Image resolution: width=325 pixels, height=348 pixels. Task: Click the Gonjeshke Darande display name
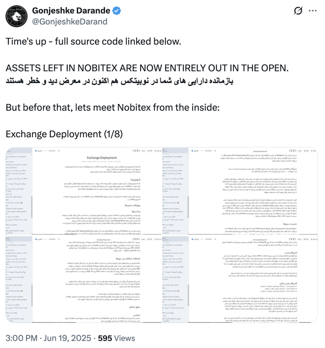coord(71,11)
